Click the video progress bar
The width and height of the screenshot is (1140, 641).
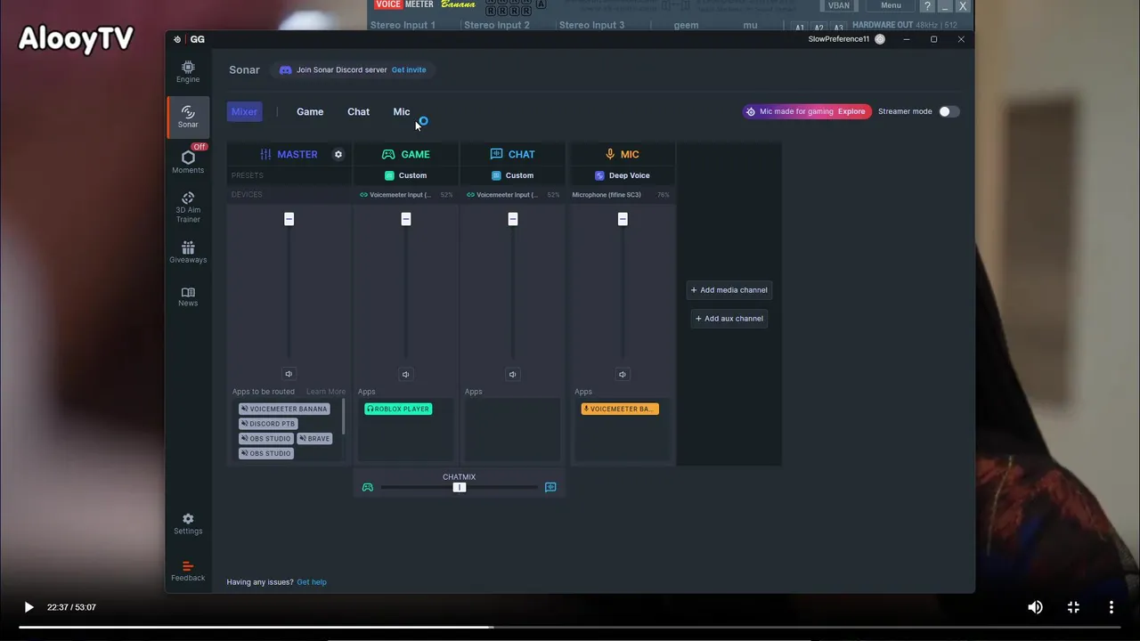click(x=570, y=627)
